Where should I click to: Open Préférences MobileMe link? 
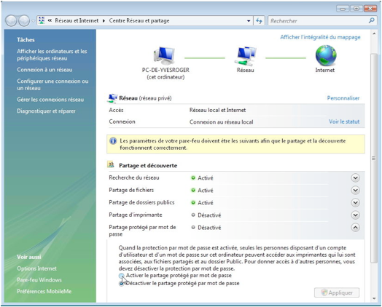(x=44, y=292)
